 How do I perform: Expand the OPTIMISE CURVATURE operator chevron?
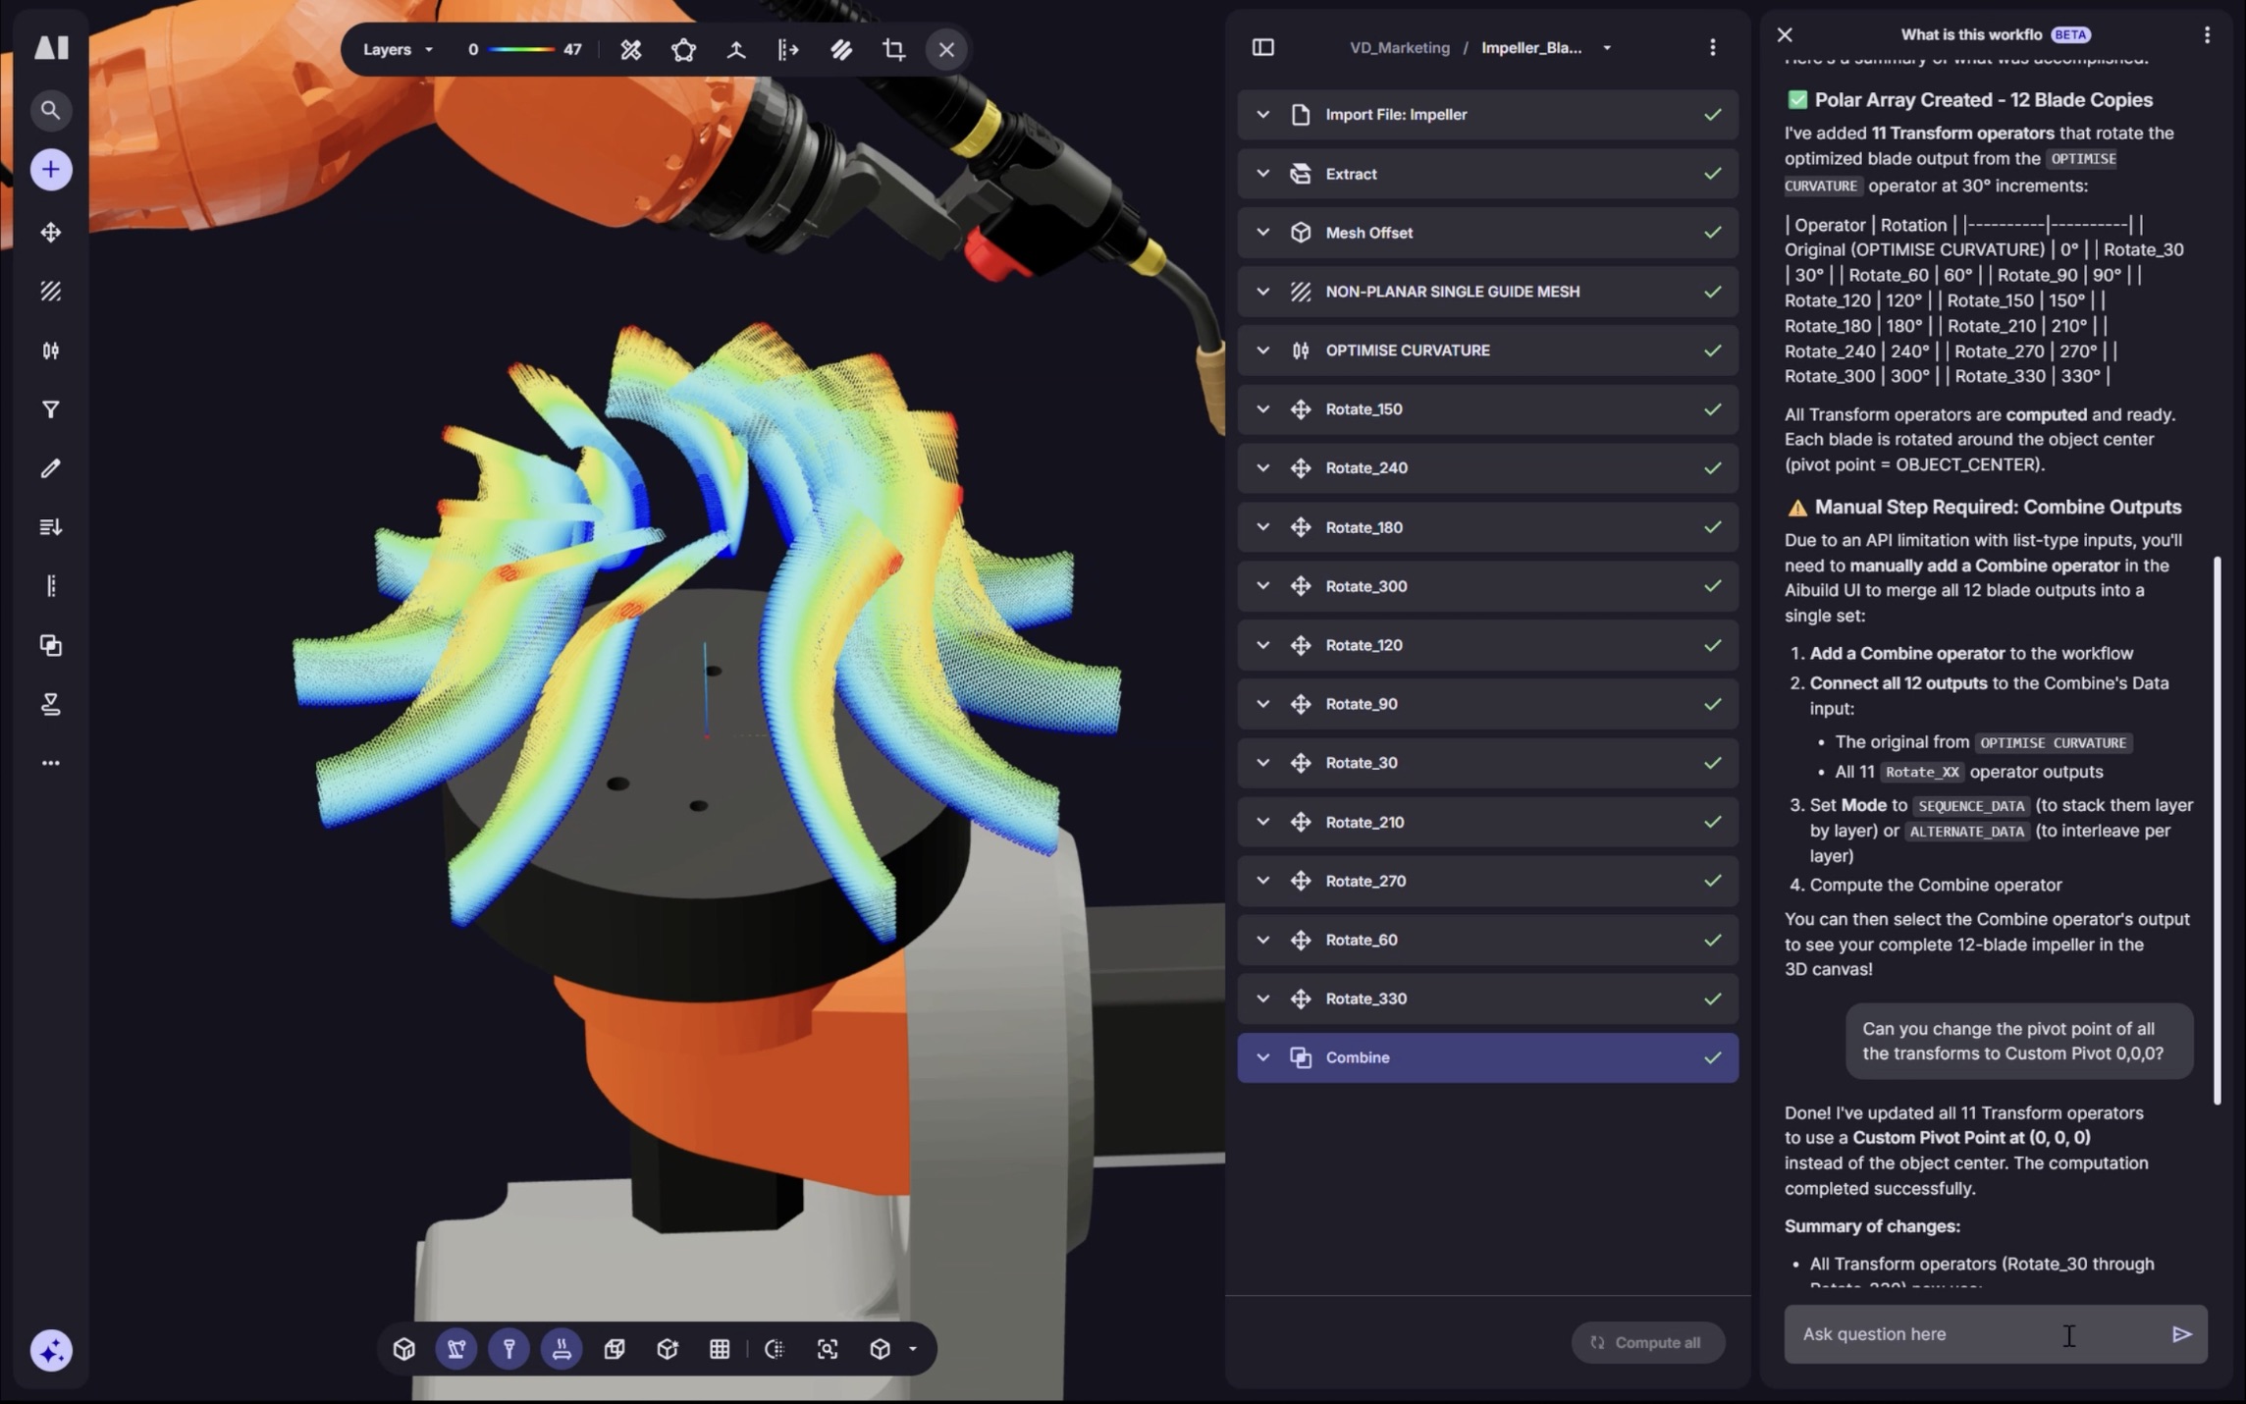1263,351
